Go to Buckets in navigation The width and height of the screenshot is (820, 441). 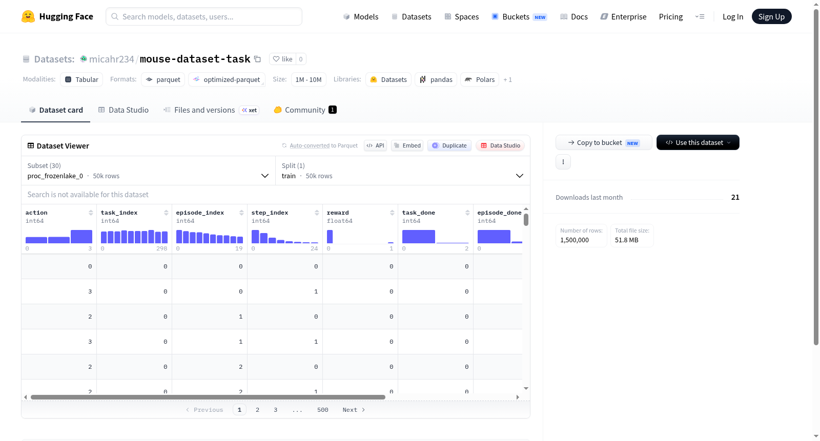[x=519, y=16]
